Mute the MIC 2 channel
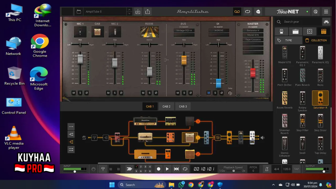The image size is (336, 189). point(108,93)
